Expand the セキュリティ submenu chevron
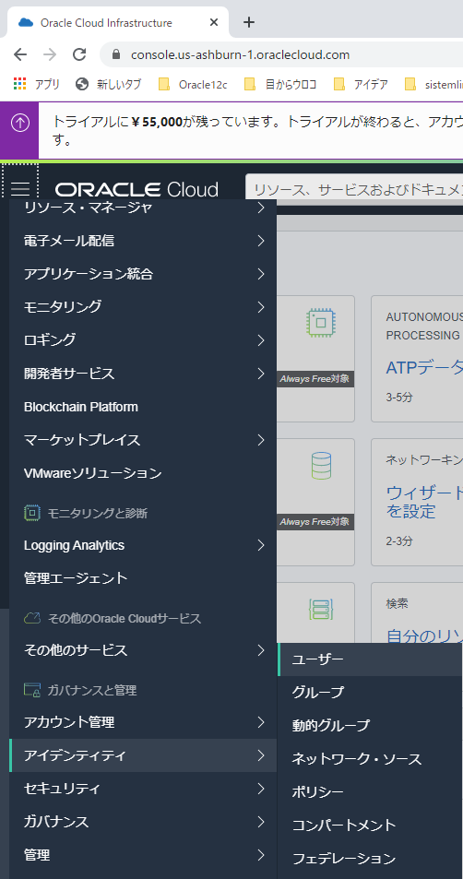Screen dimensions: 463x879 [x=261, y=789]
